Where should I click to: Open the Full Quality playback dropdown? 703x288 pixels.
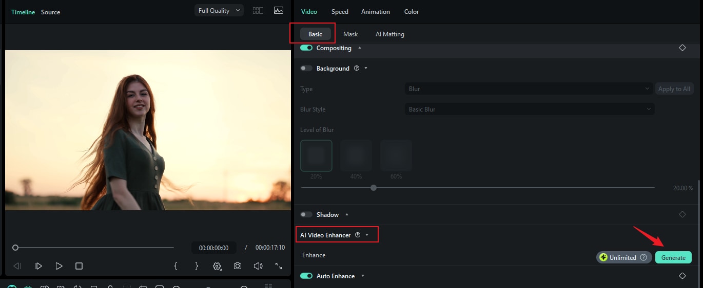219,11
